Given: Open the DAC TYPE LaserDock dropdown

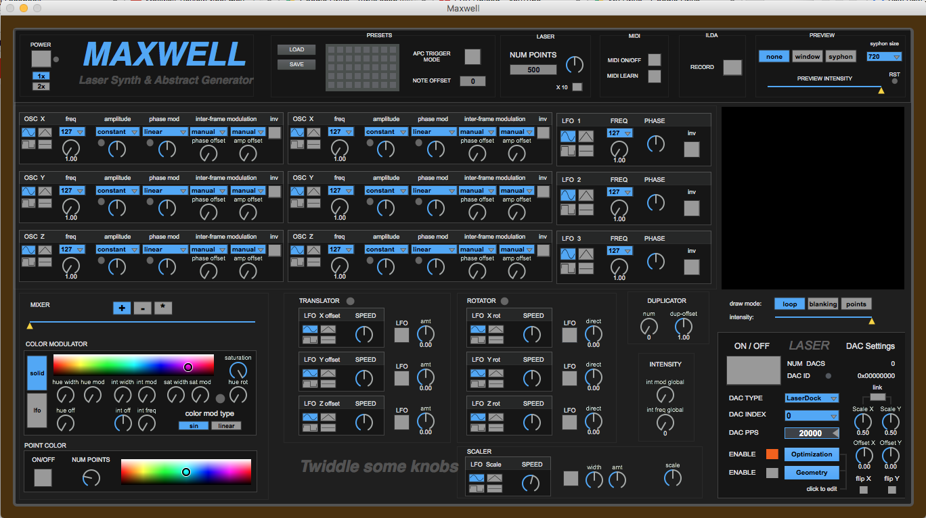Looking at the screenshot, I should pos(812,398).
